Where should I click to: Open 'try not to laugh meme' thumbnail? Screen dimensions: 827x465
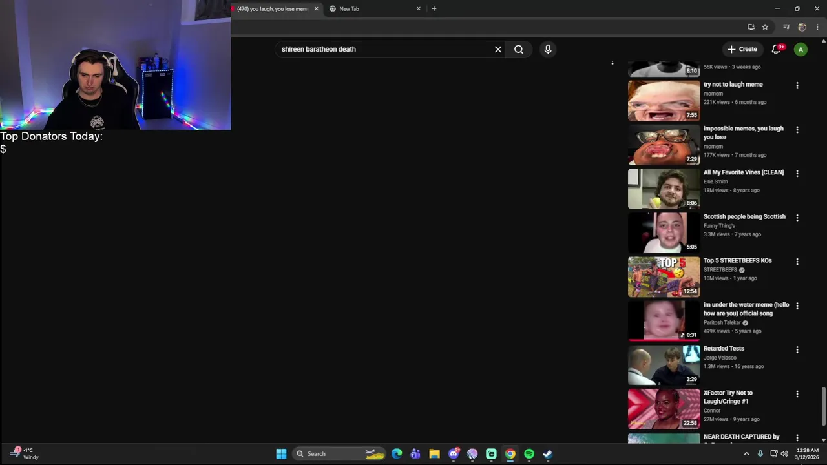664,101
